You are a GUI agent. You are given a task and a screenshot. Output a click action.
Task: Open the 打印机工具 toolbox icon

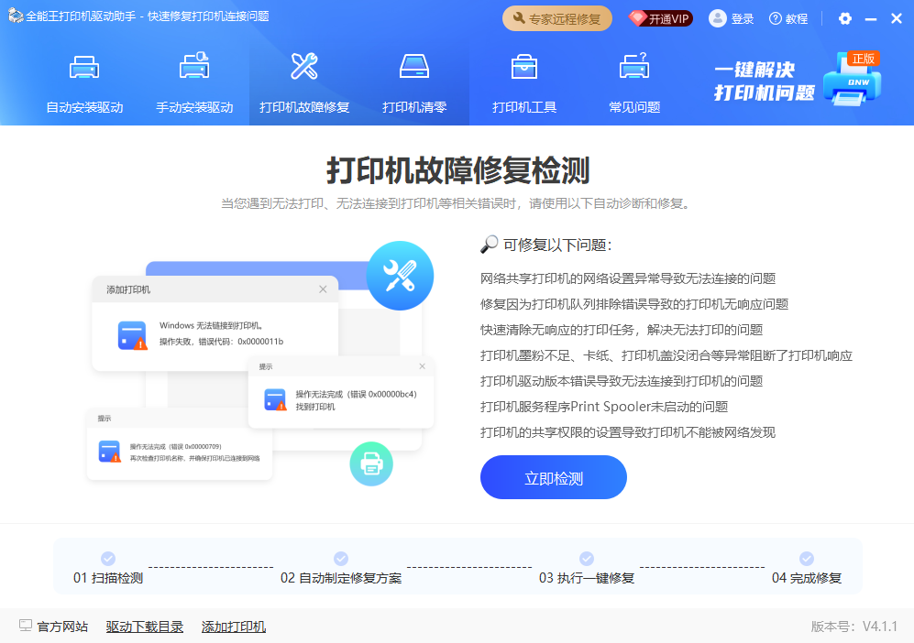[x=524, y=68]
